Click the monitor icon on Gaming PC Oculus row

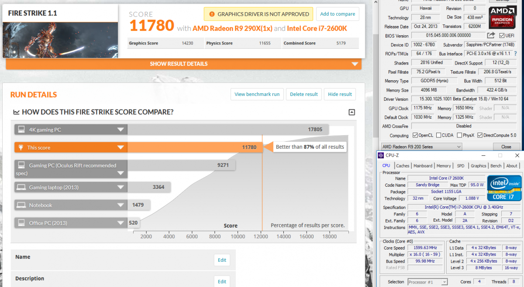[21, 165]
